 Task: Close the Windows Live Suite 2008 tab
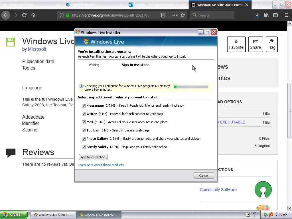(x=247, y=5)
